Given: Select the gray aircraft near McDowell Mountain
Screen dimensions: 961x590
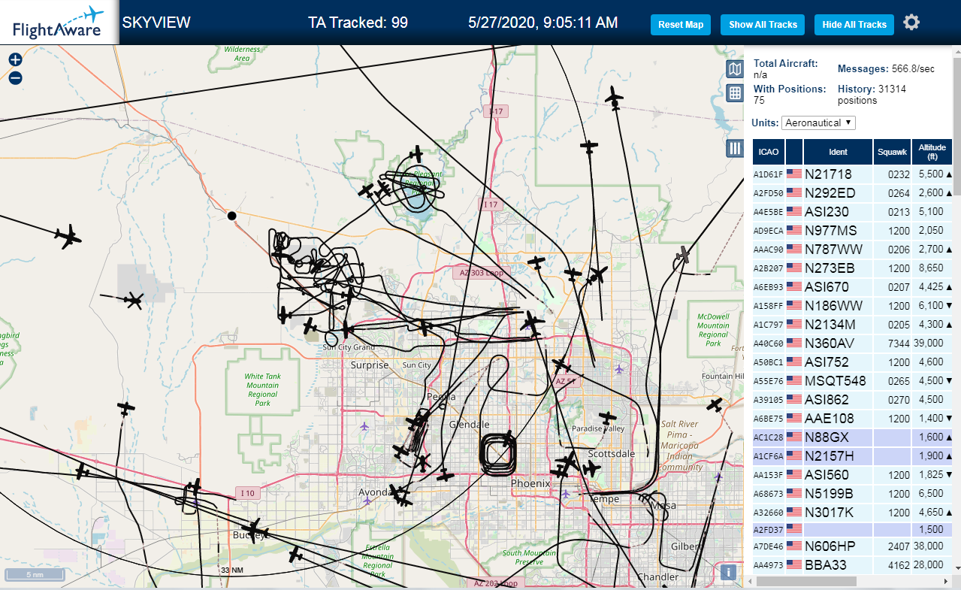Looking at the screenshot, I should click(682, 255).
